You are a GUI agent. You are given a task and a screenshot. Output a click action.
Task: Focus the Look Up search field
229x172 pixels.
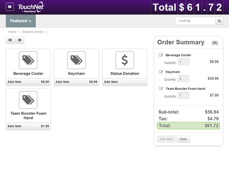(195, 21)
